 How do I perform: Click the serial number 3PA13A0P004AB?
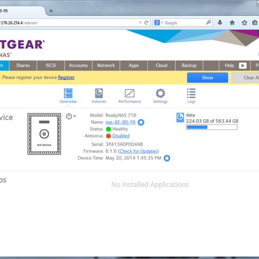click(x=124, y=144)
